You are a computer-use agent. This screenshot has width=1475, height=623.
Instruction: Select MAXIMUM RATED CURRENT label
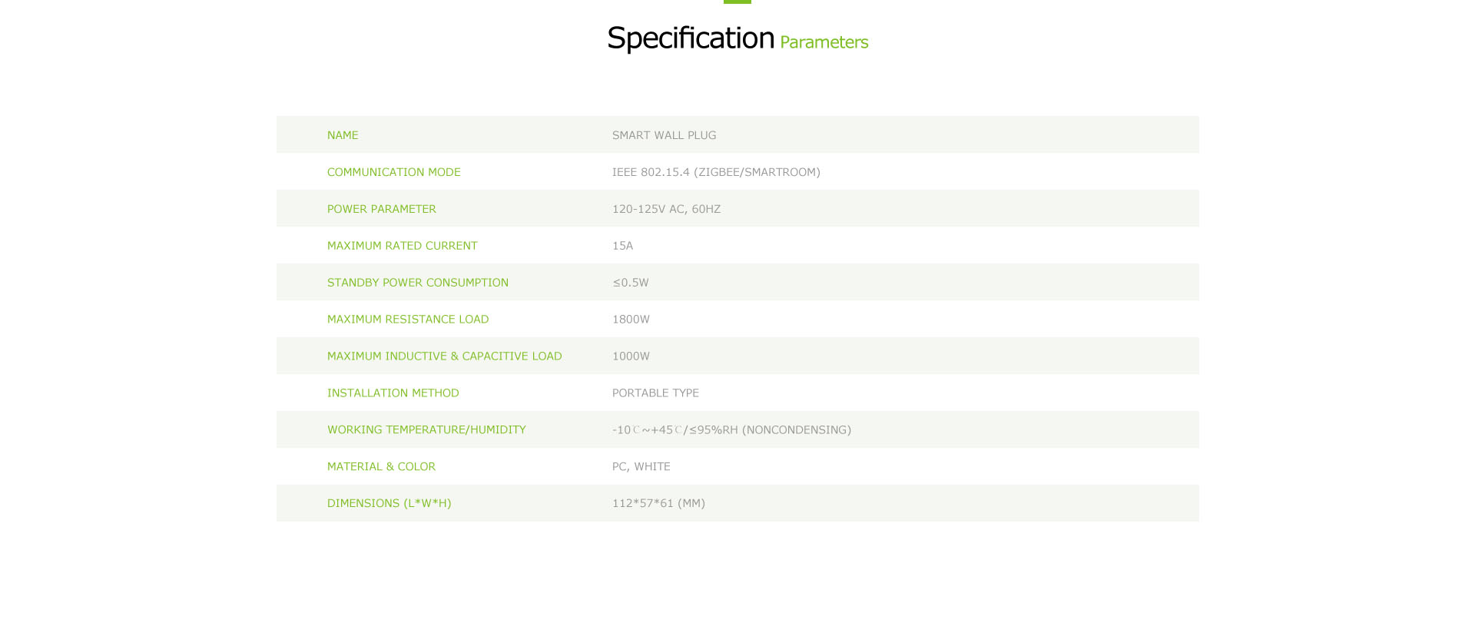tap(403, 246)
